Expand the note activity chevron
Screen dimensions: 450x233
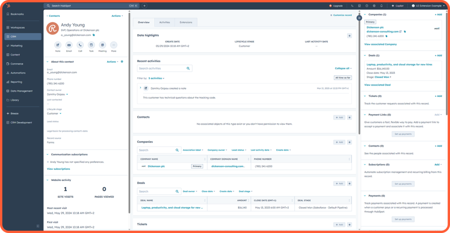[x=140, y=88]
